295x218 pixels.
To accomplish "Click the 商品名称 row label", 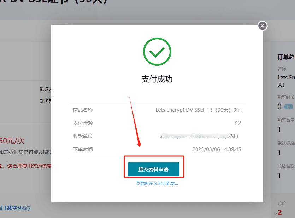I will 83,110.
